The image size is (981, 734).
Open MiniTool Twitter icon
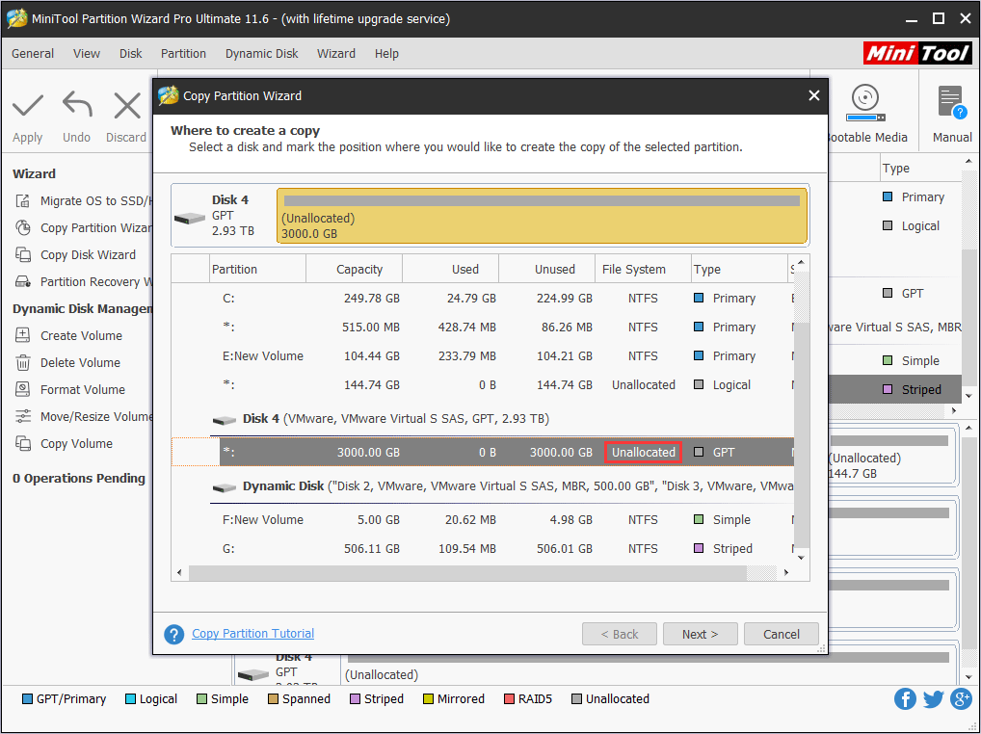[933, 699]
